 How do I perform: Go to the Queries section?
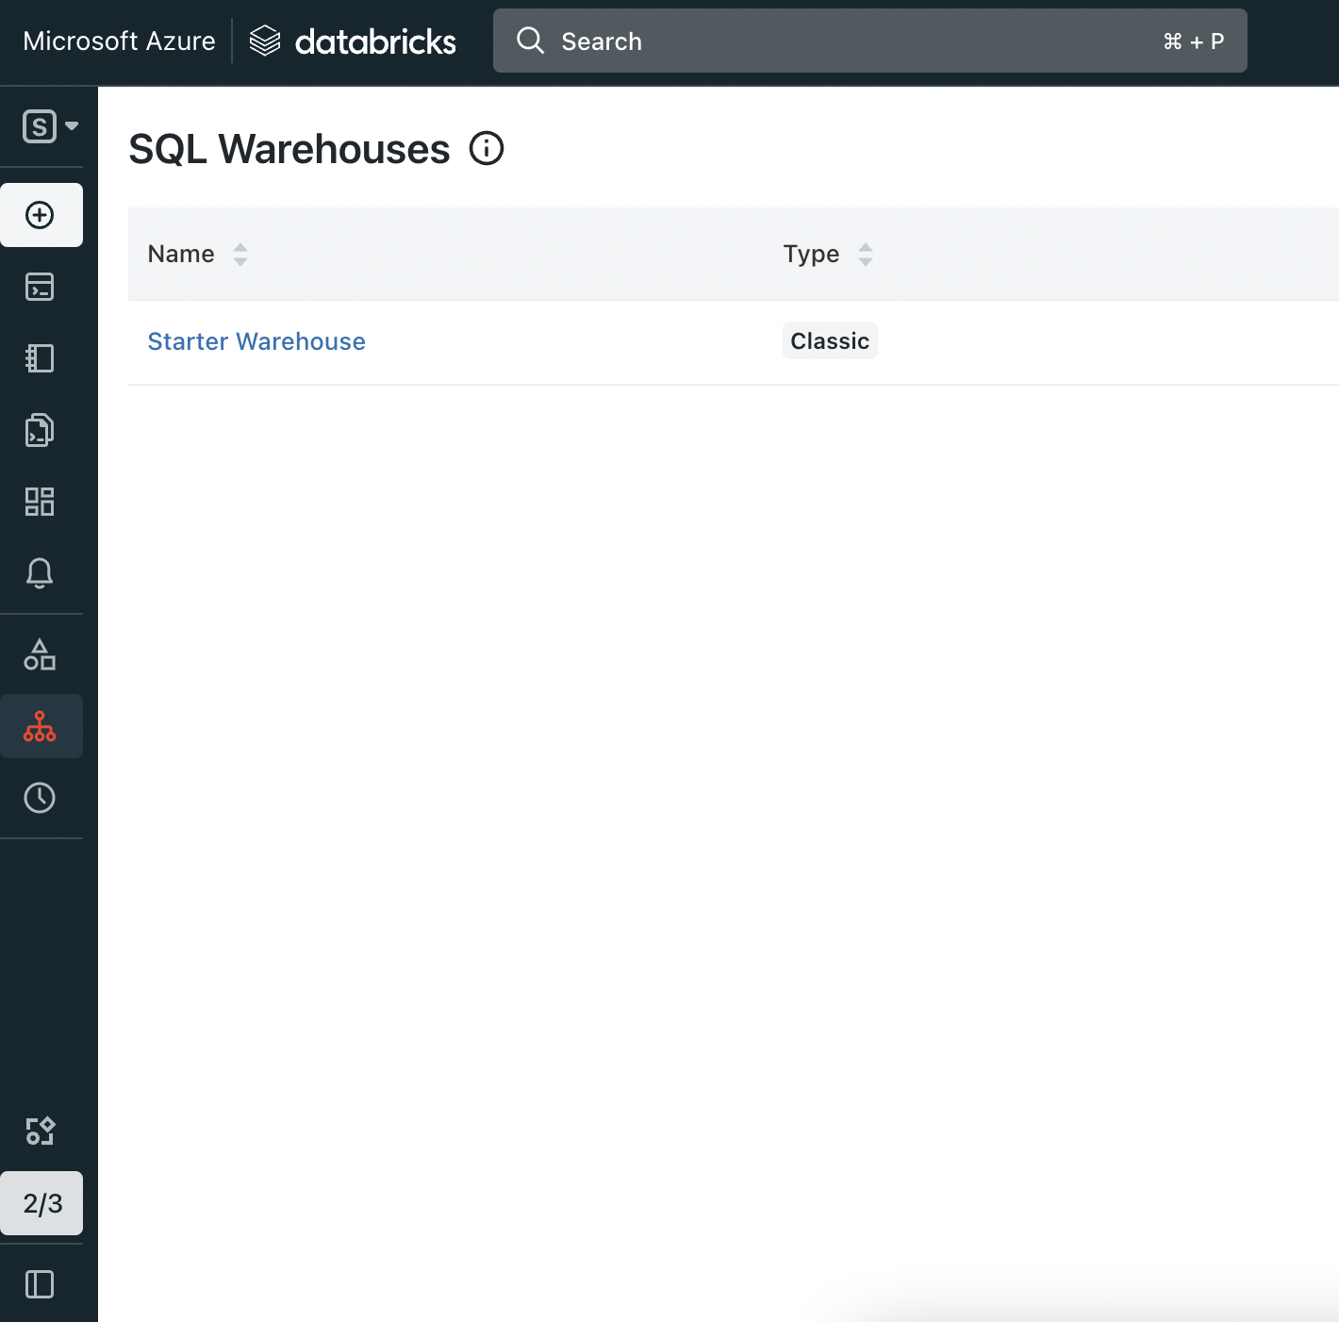click(41, 431)
